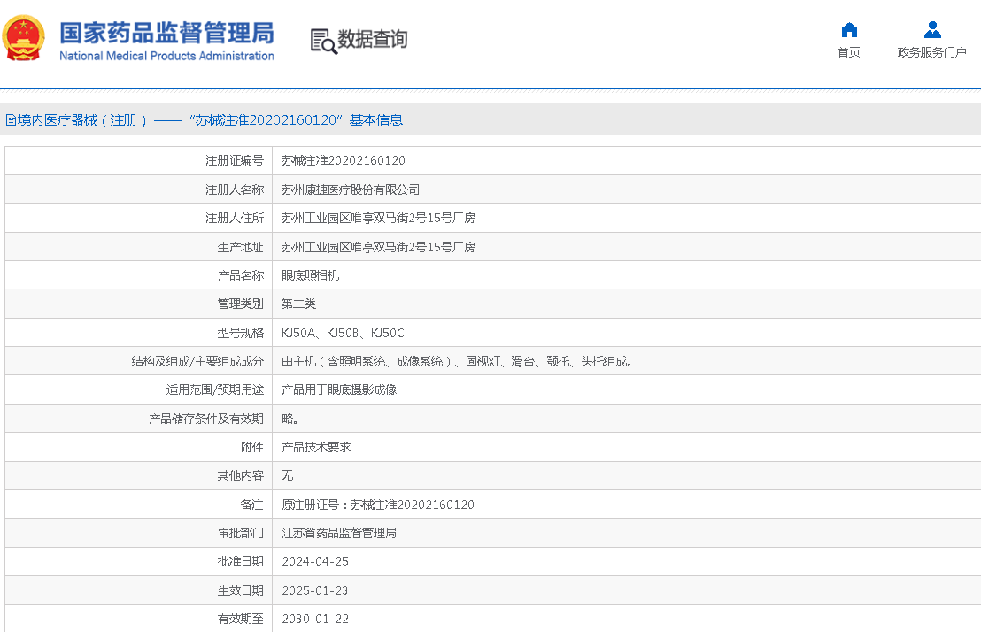Click the 产品技术要求 attachment entry
Screen dimensions: 981x632
pos(316,447)
